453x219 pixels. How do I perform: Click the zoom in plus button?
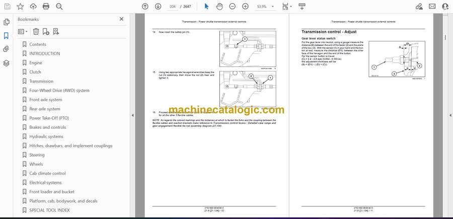(x=245, y=7)
